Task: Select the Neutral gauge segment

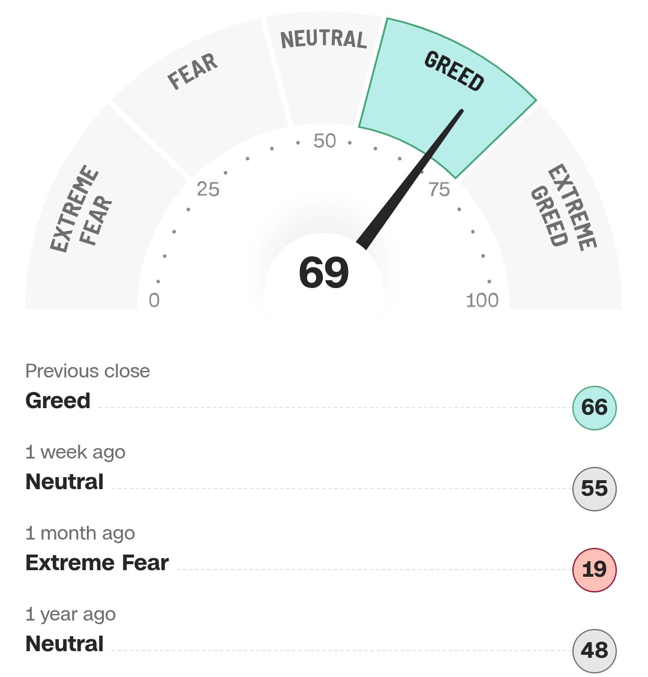Action: pos(324,65)
